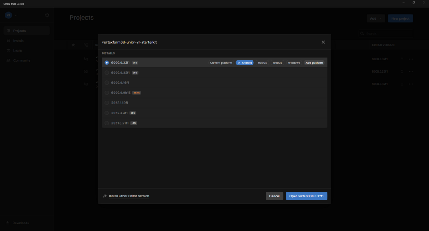Screen dimensions: 429x231
Task: Select the 6000.0.23f1 LTS radio button
Action: coord(106,73)
